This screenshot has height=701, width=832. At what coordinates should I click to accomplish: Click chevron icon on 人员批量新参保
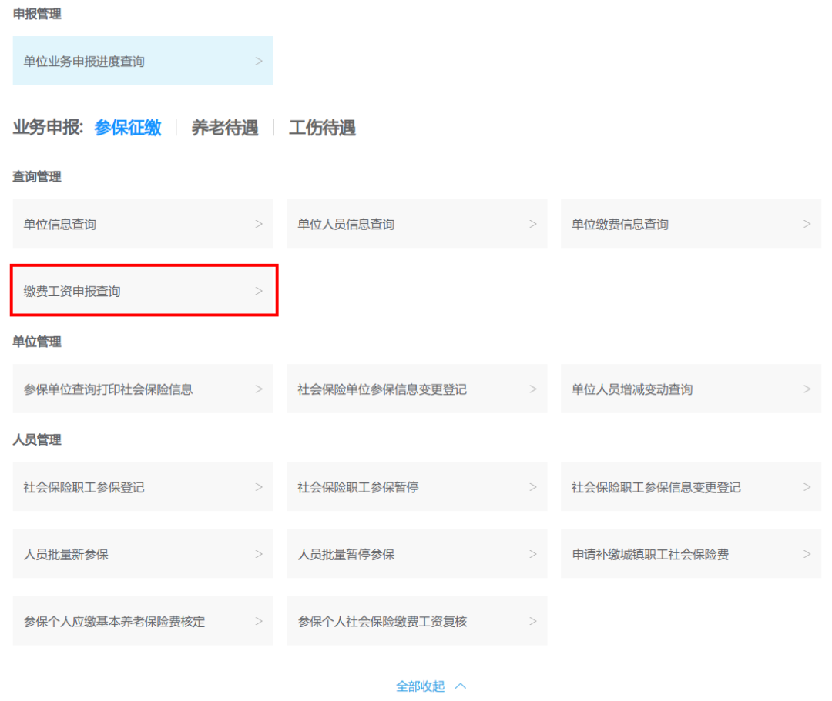[x=259, y=554]
